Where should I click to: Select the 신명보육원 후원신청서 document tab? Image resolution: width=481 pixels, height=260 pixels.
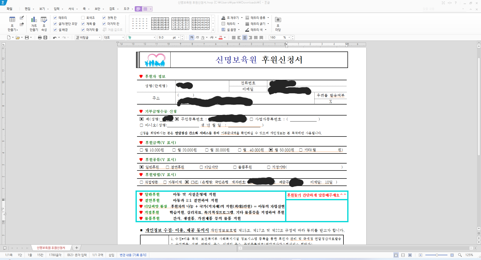[x=51, y=248]
